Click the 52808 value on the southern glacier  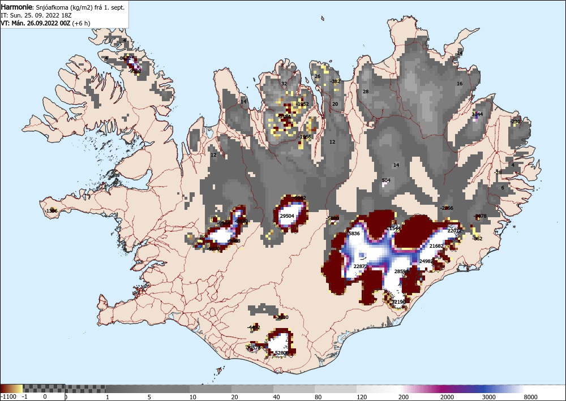(x=282, y=353)
